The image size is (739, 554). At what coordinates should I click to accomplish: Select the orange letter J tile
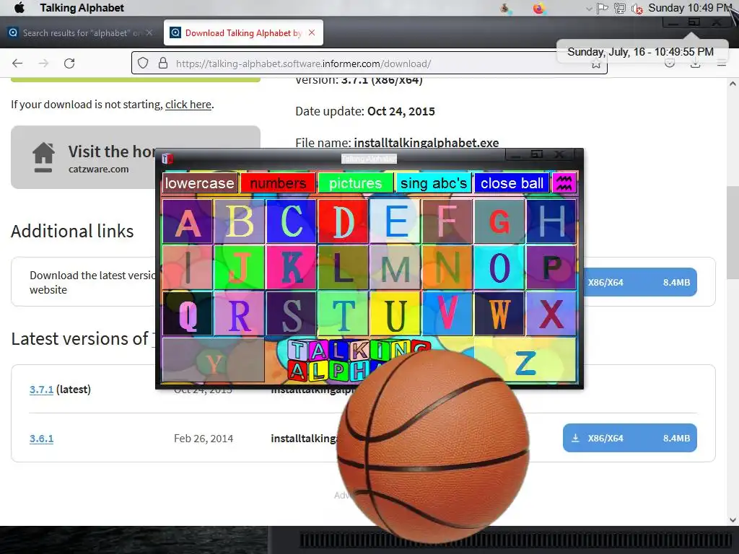[x=240, y=267]
